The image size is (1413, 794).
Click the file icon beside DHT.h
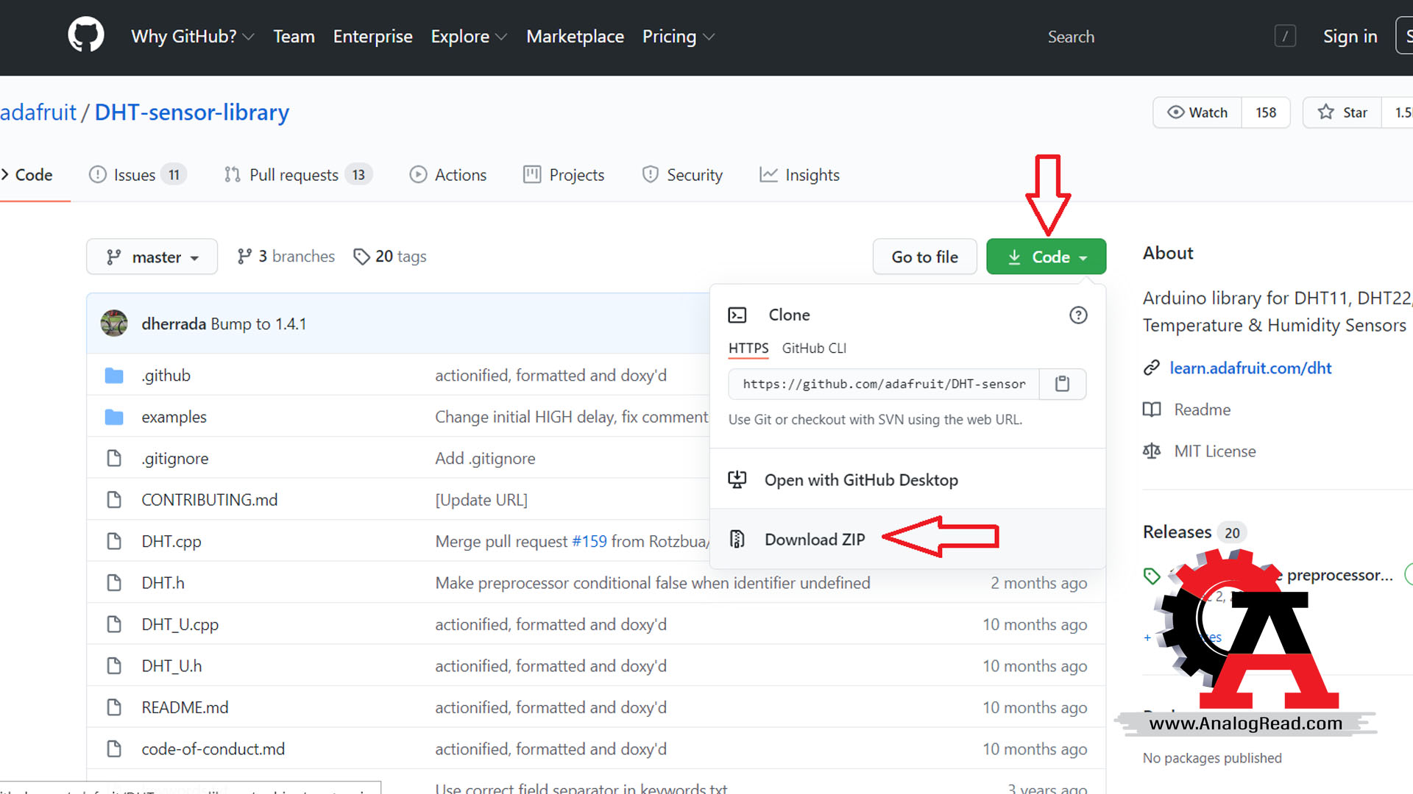coord(114,583)
